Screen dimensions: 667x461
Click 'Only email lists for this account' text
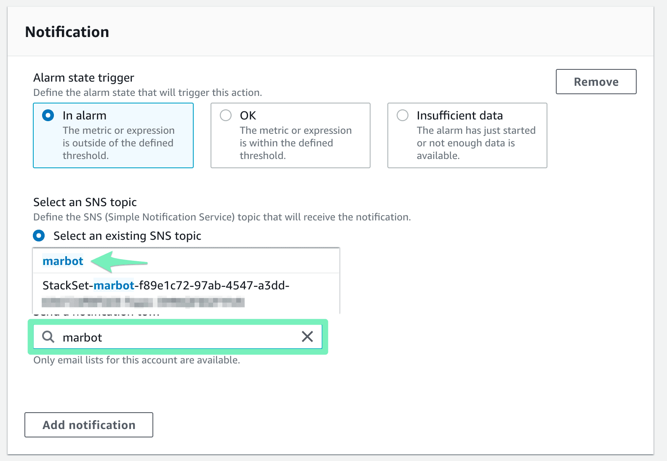pyautogui.click(x=137, y=360)
